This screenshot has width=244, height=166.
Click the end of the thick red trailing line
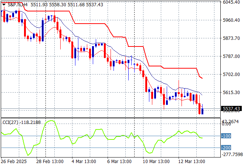[x=202, y=78]
